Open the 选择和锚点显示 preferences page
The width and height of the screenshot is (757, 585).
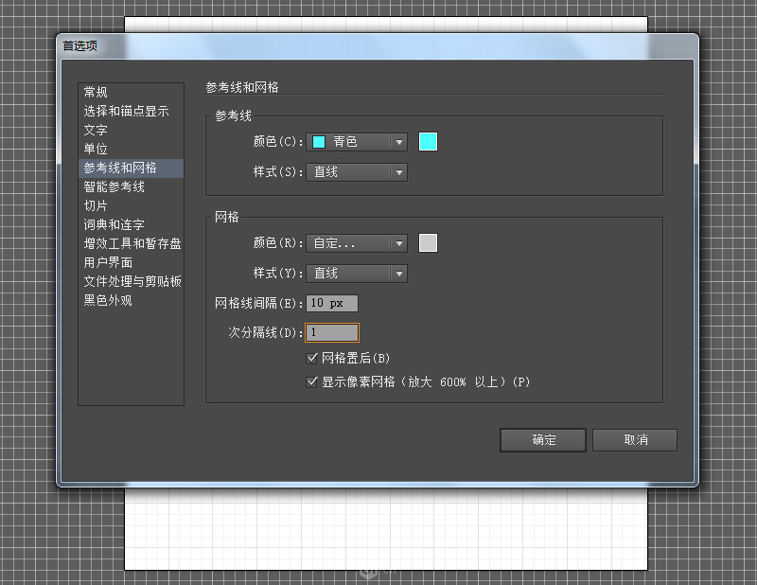coord(131,111)
